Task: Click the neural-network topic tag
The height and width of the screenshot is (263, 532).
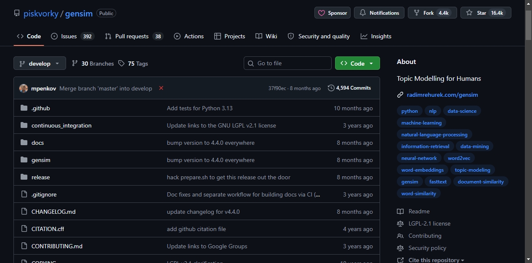Action: click(419, 158)
